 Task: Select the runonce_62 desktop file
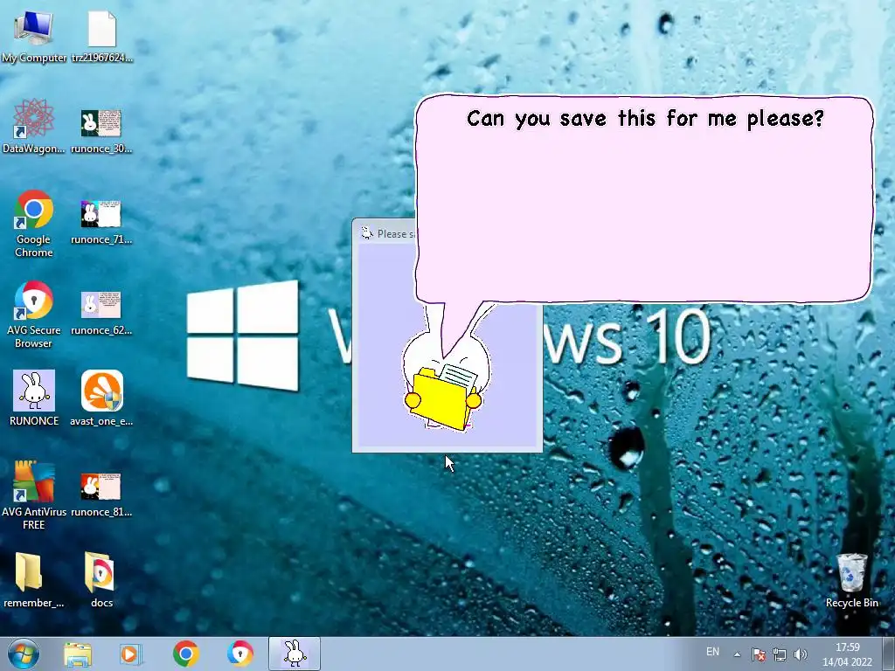pyautogui.click(x=101, y=313)
